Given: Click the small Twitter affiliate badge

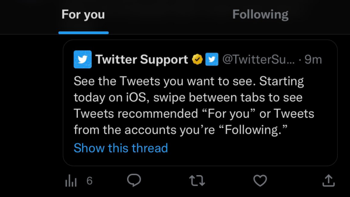Looking at the screenshot, I should click(x=212, y=59).
